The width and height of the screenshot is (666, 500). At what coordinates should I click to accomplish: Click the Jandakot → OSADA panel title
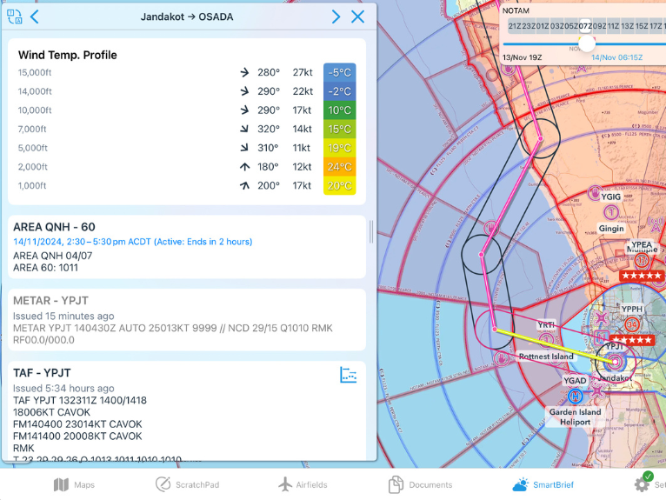(x=187, y=17)
